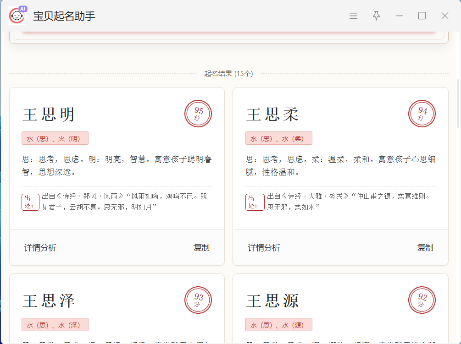Screen dimensions: 461x344
Task: Click the 92分 score badge for 王思源
Action: pyautogui.click(x=422, y=300)
